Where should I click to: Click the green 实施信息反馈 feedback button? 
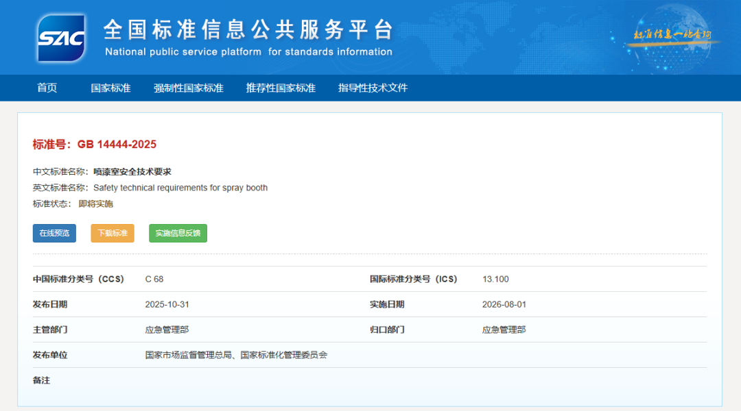(178, 233)
